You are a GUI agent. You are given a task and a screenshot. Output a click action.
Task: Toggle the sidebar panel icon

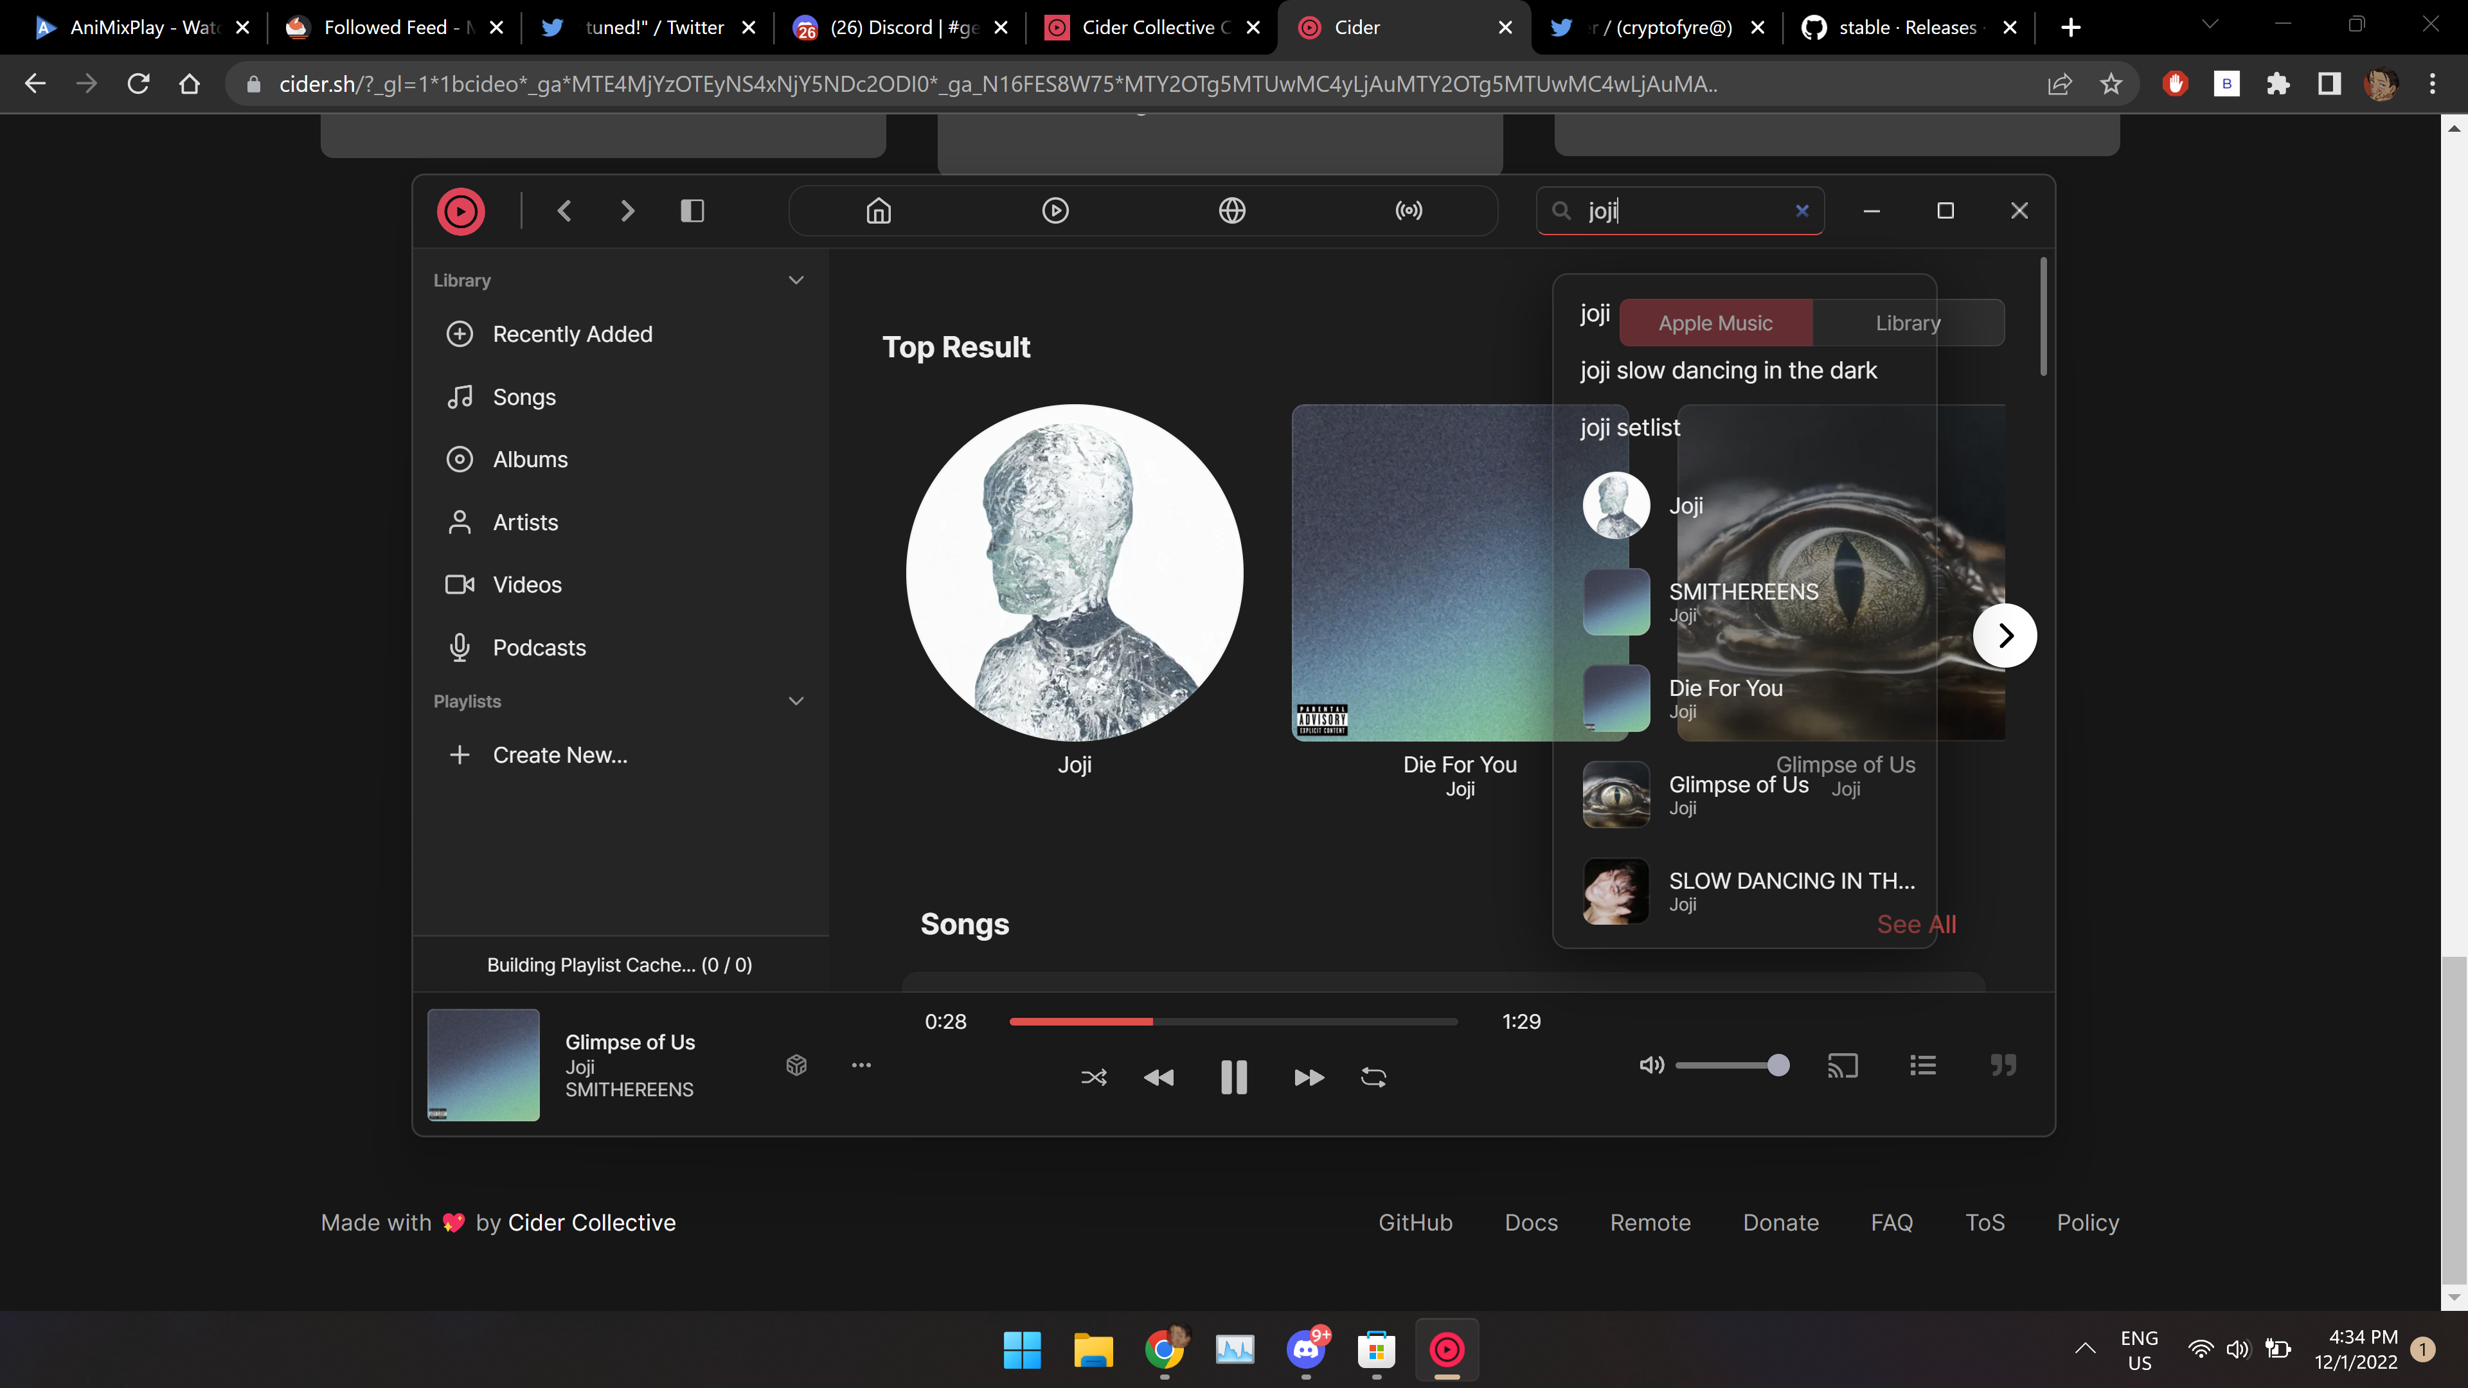[x=692, y=211]
